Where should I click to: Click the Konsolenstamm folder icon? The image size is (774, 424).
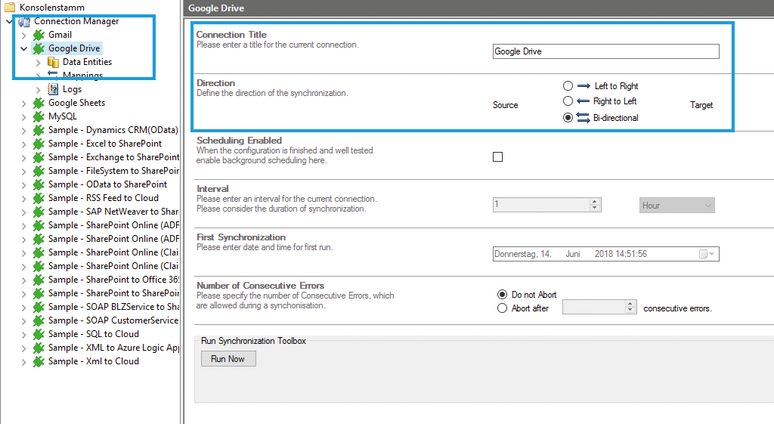10,8
